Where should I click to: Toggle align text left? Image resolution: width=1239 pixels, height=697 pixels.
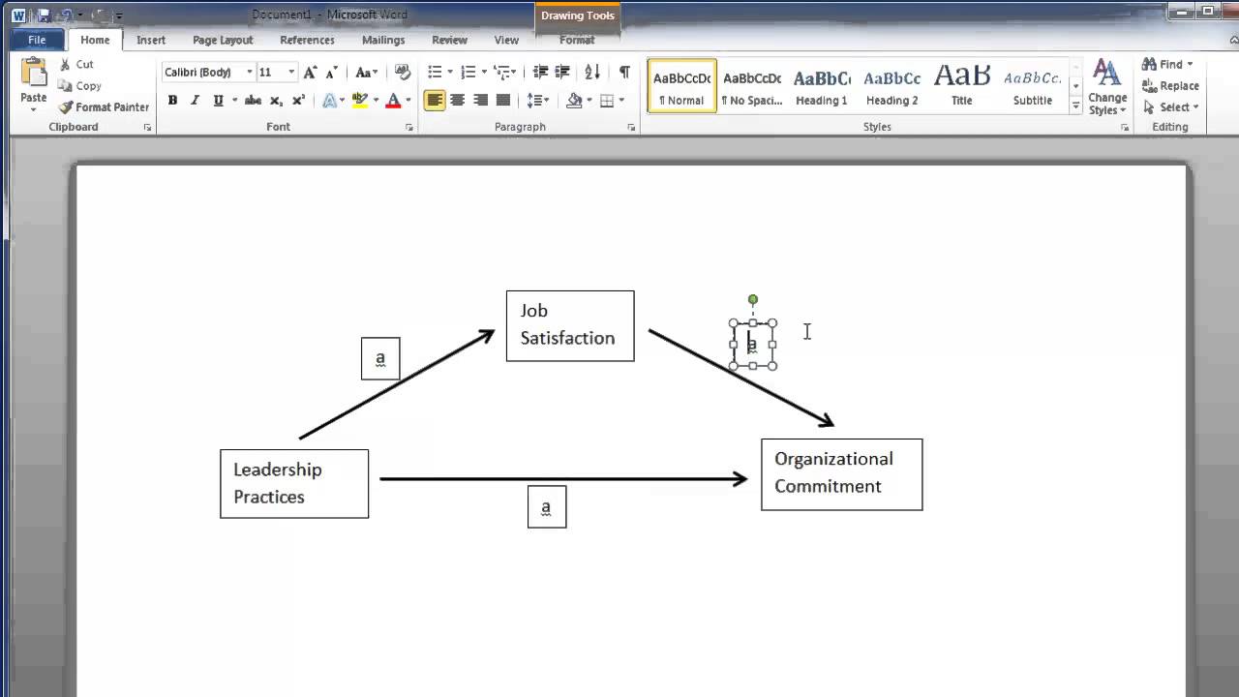435,101
